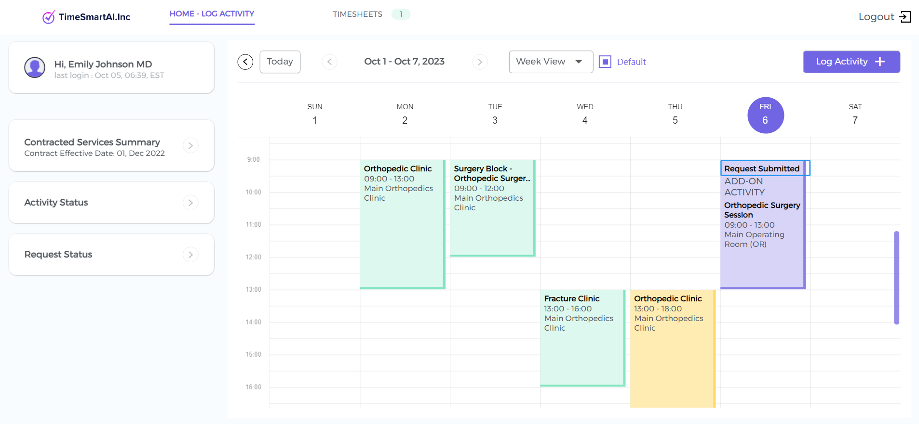Viewport: 919px width, 424px height.
Task: Expand Contracted Services Summary panel
Action: tap(190, 145)
